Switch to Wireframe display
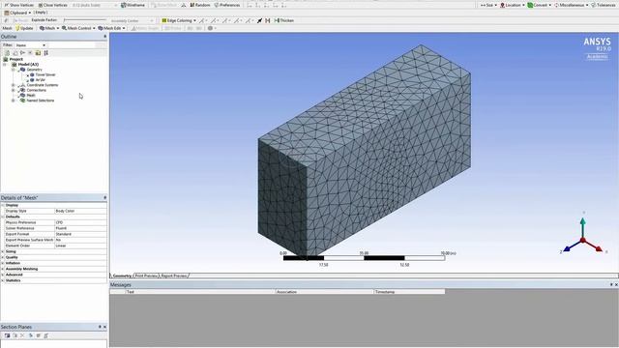The width and height of the screenshot is (619, 348). click(x=133, y=5)
